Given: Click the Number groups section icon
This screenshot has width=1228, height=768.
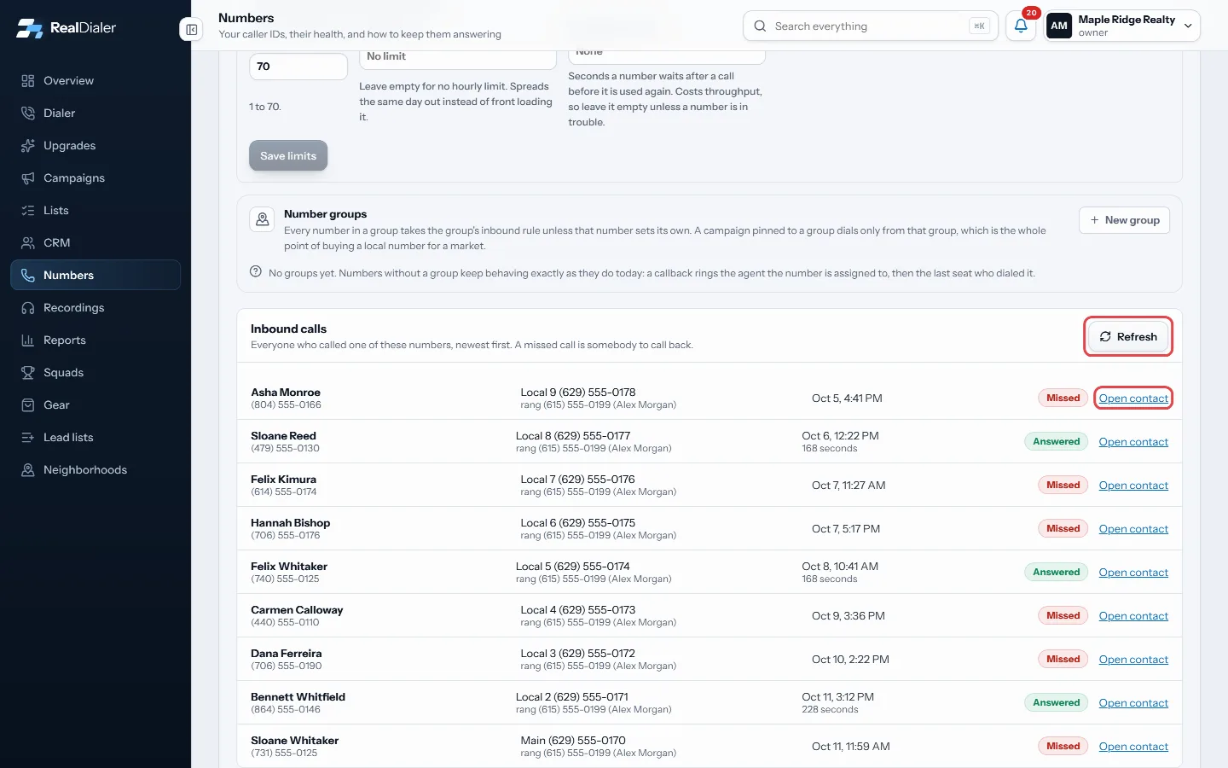Looking at the screenshot, I should [262, 219].
